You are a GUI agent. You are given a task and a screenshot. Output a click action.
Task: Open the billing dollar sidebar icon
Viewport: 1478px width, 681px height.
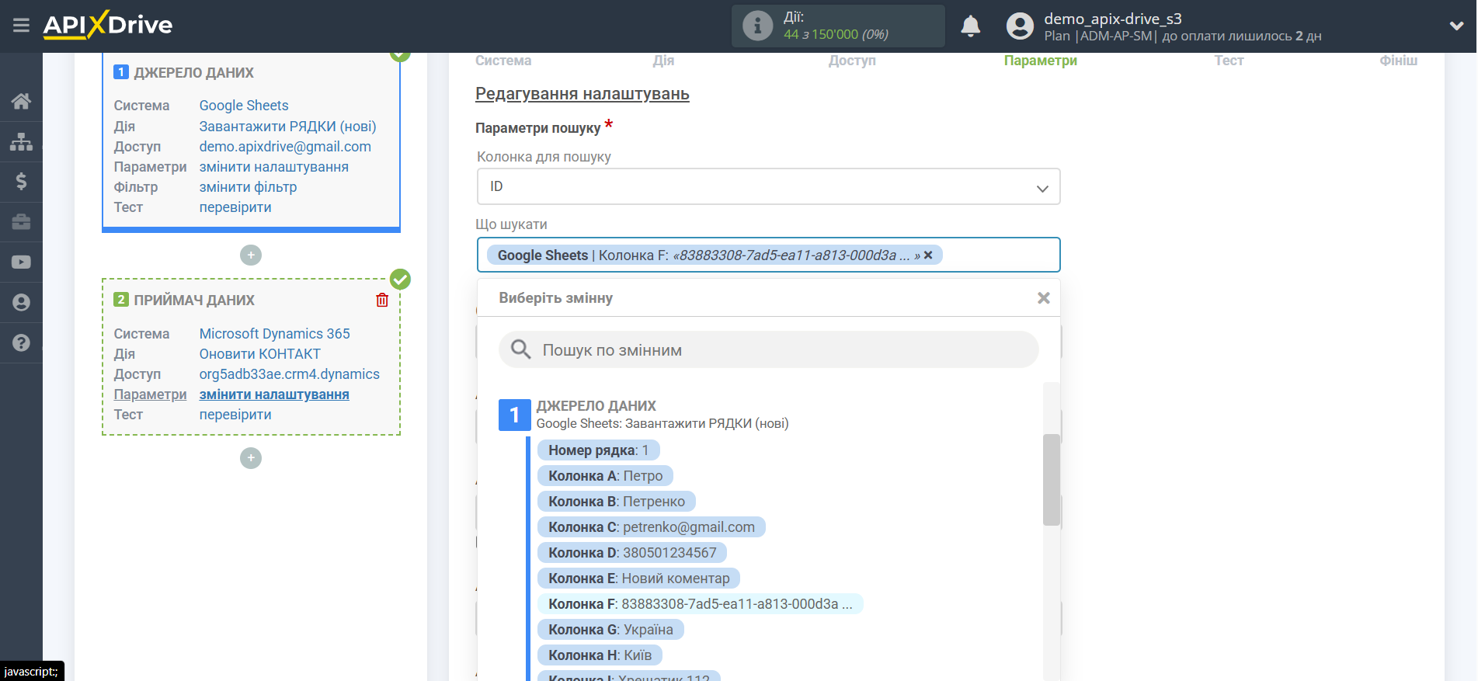click(21, 182)
